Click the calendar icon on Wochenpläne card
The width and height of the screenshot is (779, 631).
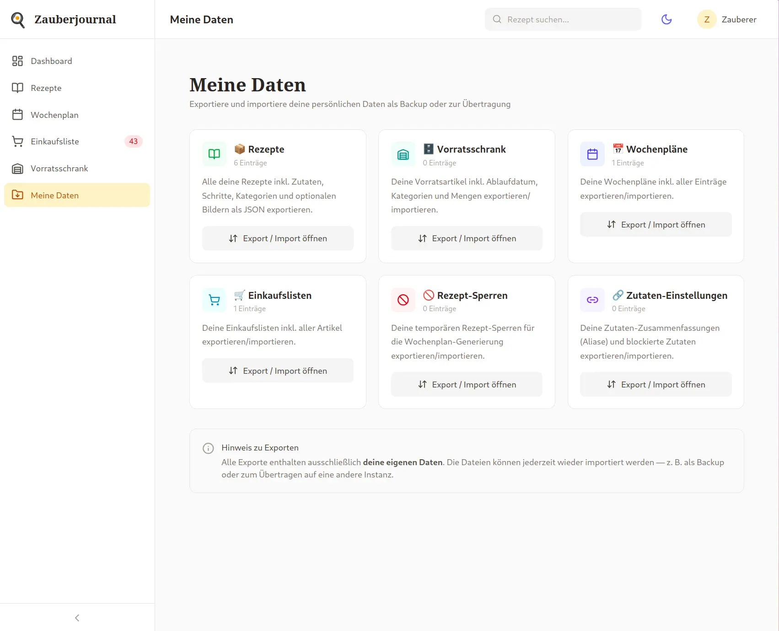pos(592,154)
